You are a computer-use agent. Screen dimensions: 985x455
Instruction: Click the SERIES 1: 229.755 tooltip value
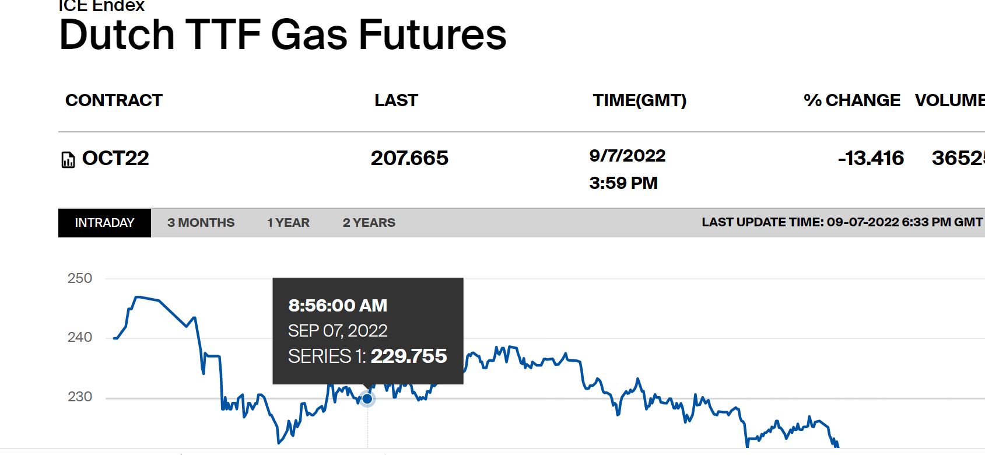367,356
